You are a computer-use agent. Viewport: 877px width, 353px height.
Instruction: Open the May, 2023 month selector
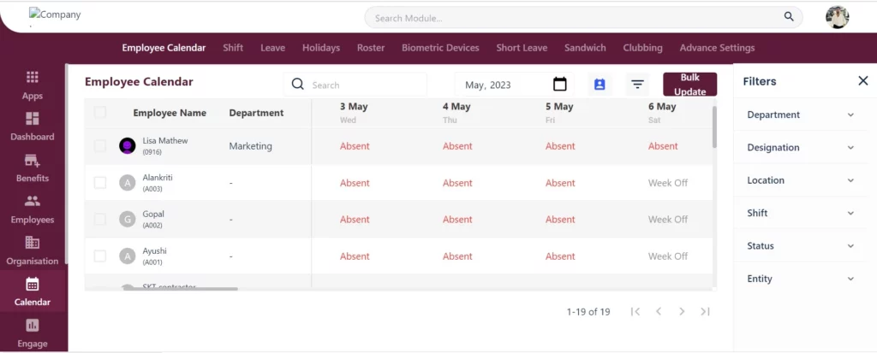coord(515,85)
